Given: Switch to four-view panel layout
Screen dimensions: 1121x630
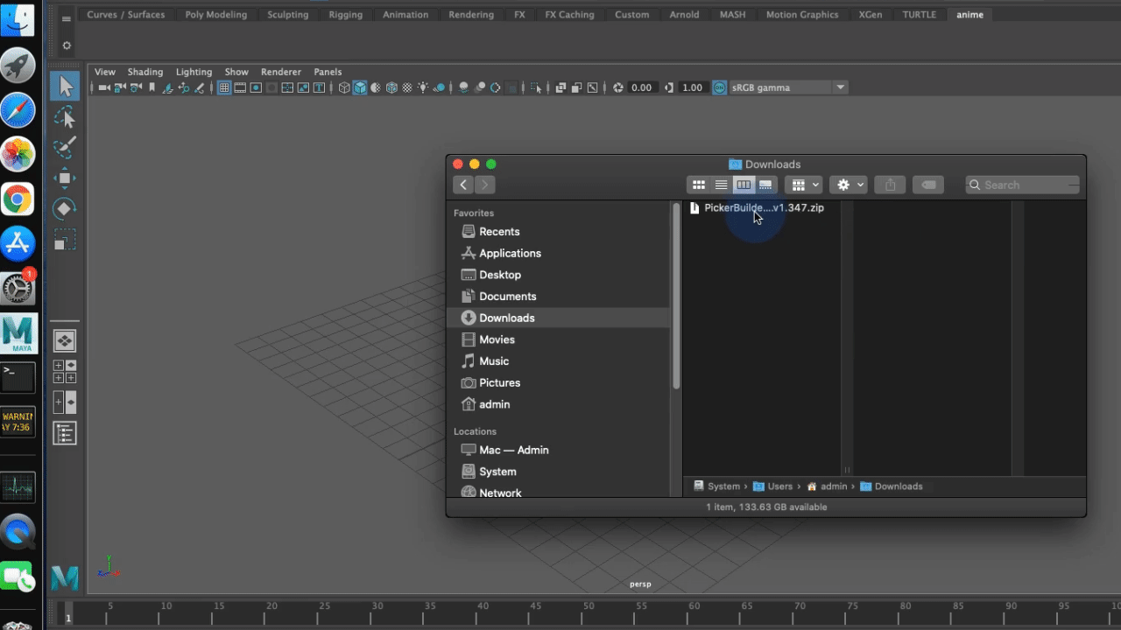Looking at the screenshot, I should pyautogui.click(x=65, y=371).
